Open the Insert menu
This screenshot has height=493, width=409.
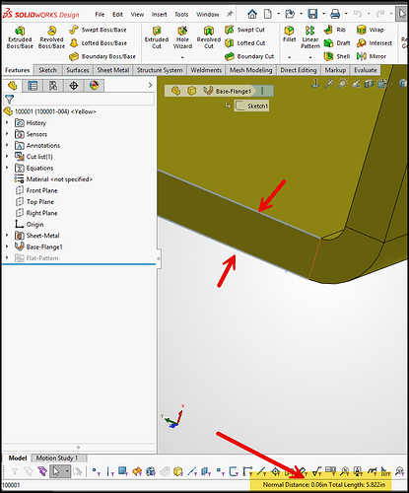click(159, 14)
